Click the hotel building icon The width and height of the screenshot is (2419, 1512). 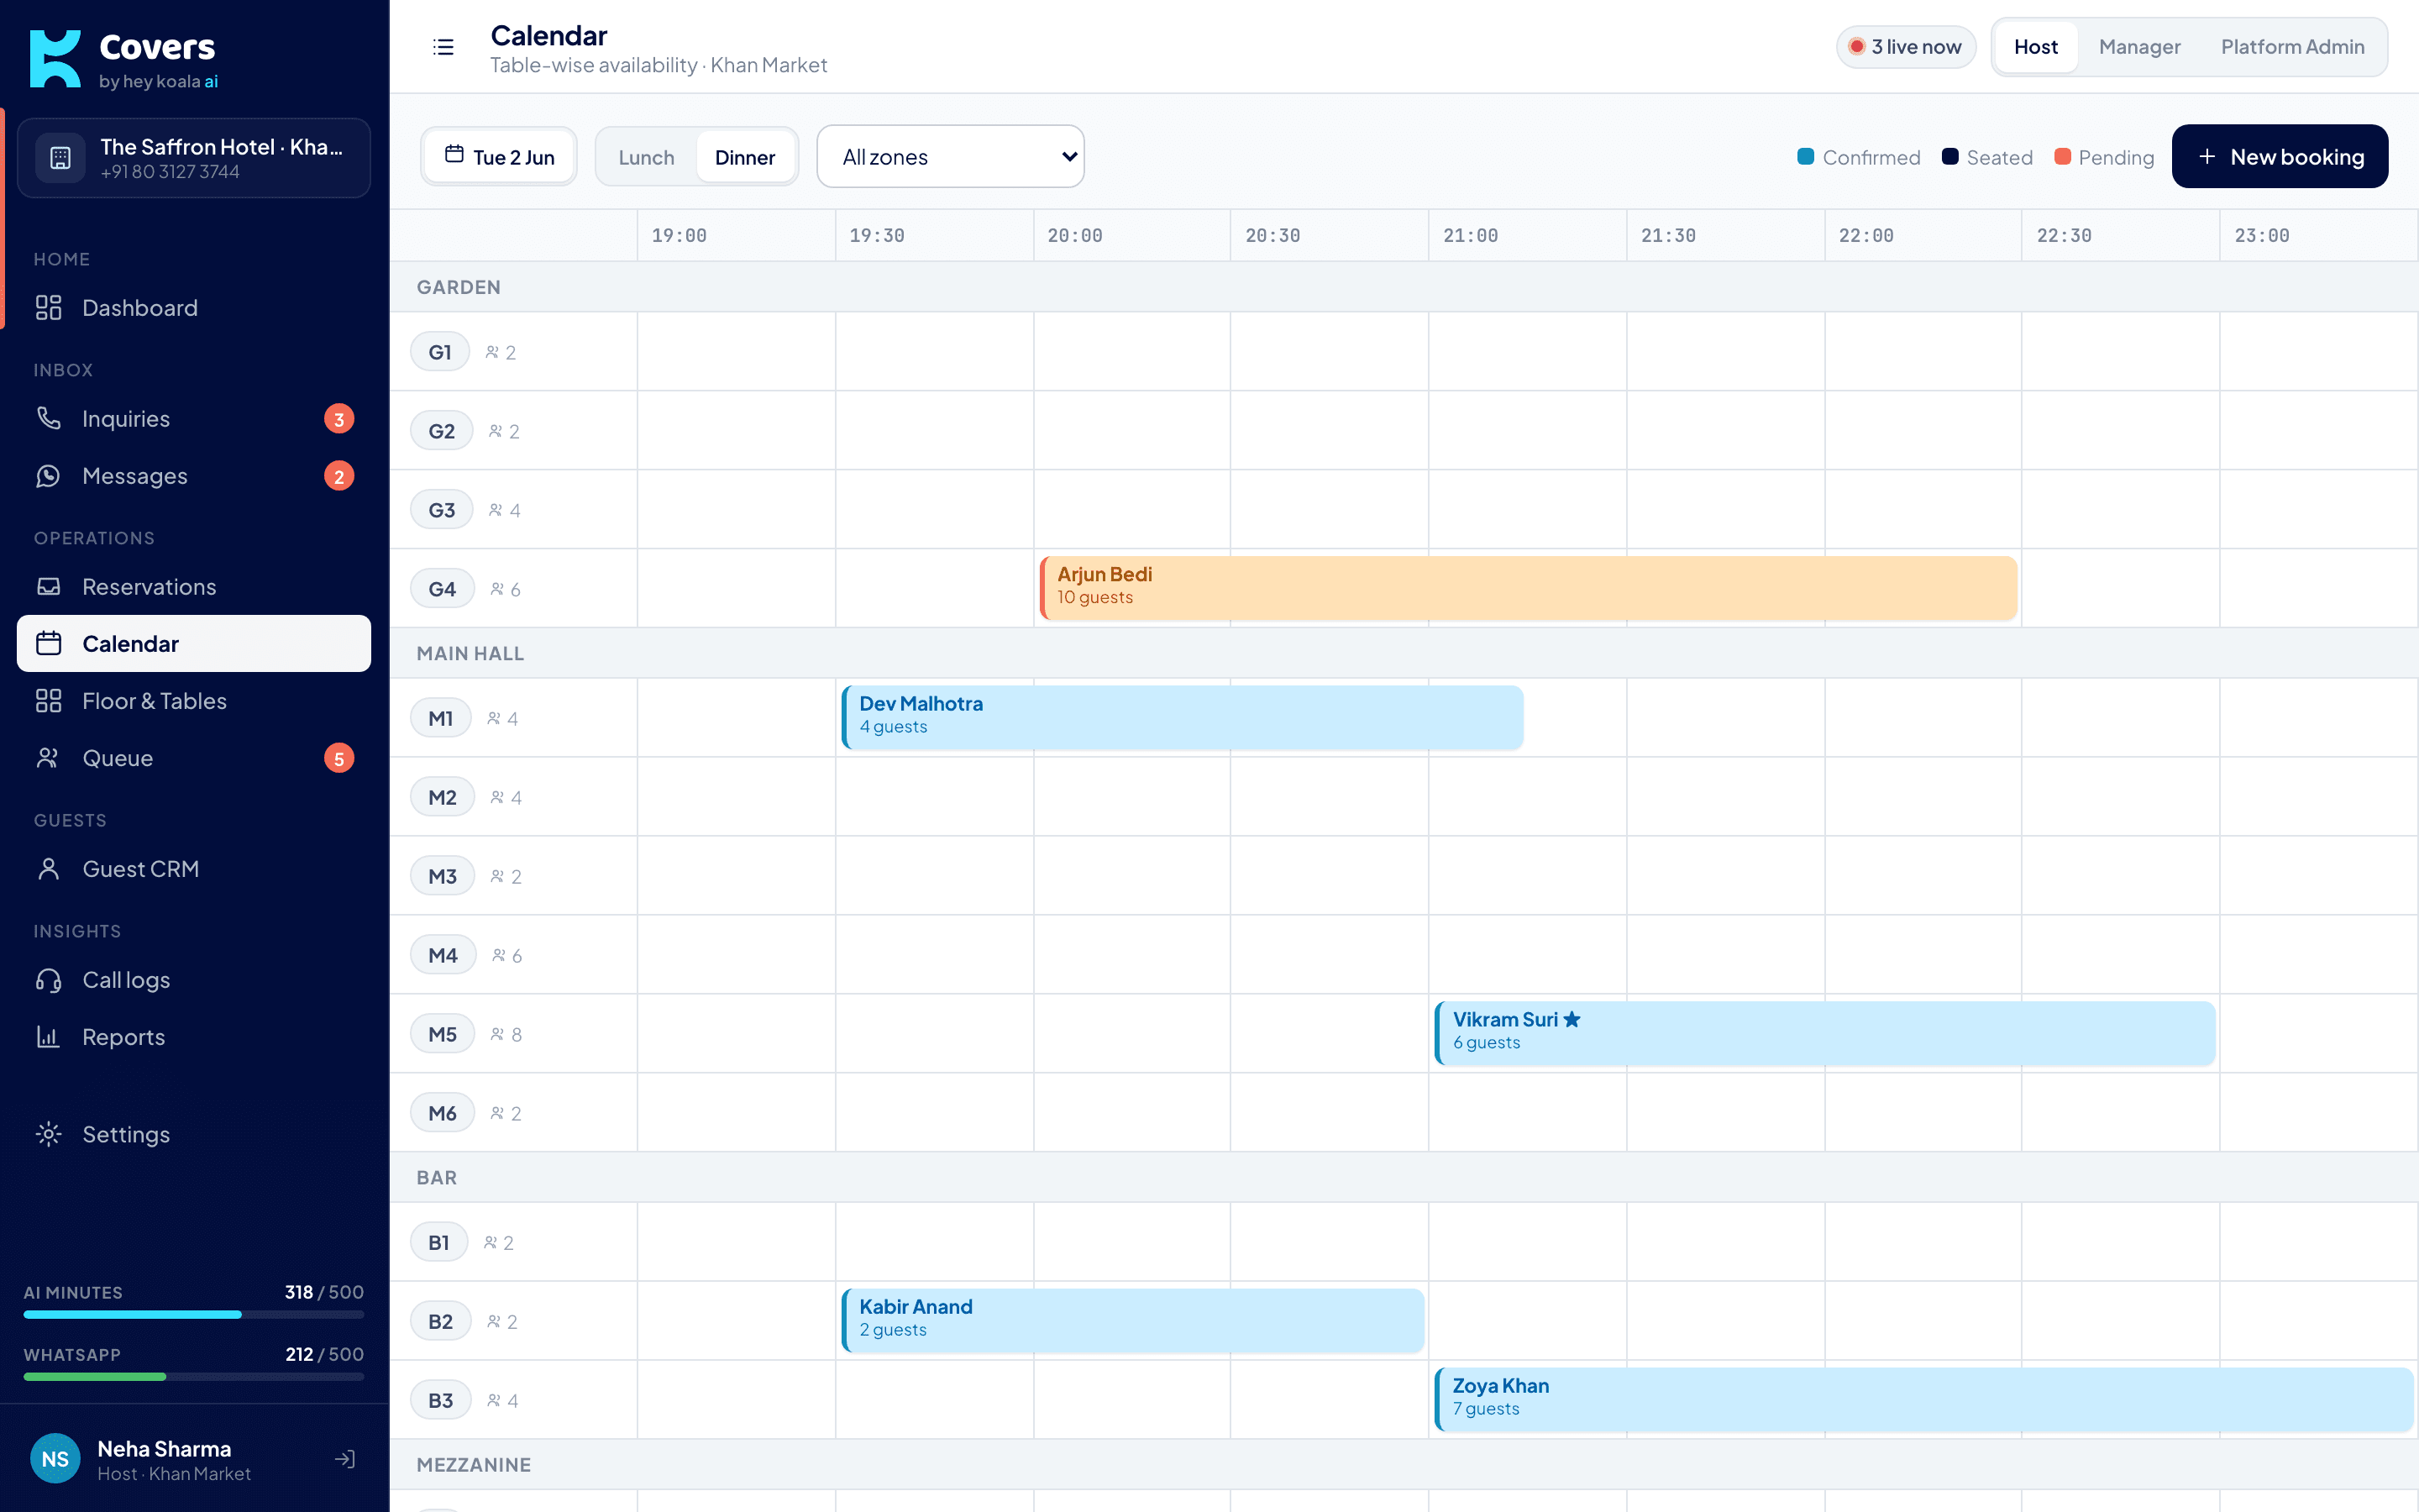pyautogui.click(x=60, y=158)
